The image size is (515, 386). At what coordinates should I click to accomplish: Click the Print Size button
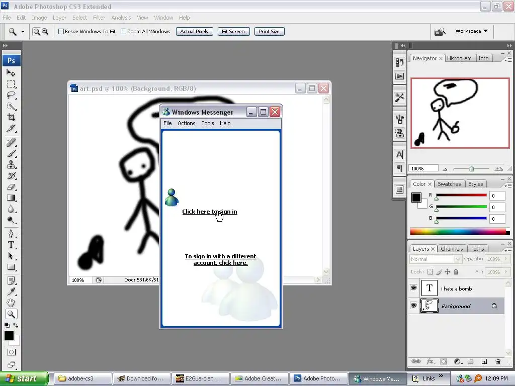tap(269, 32)
